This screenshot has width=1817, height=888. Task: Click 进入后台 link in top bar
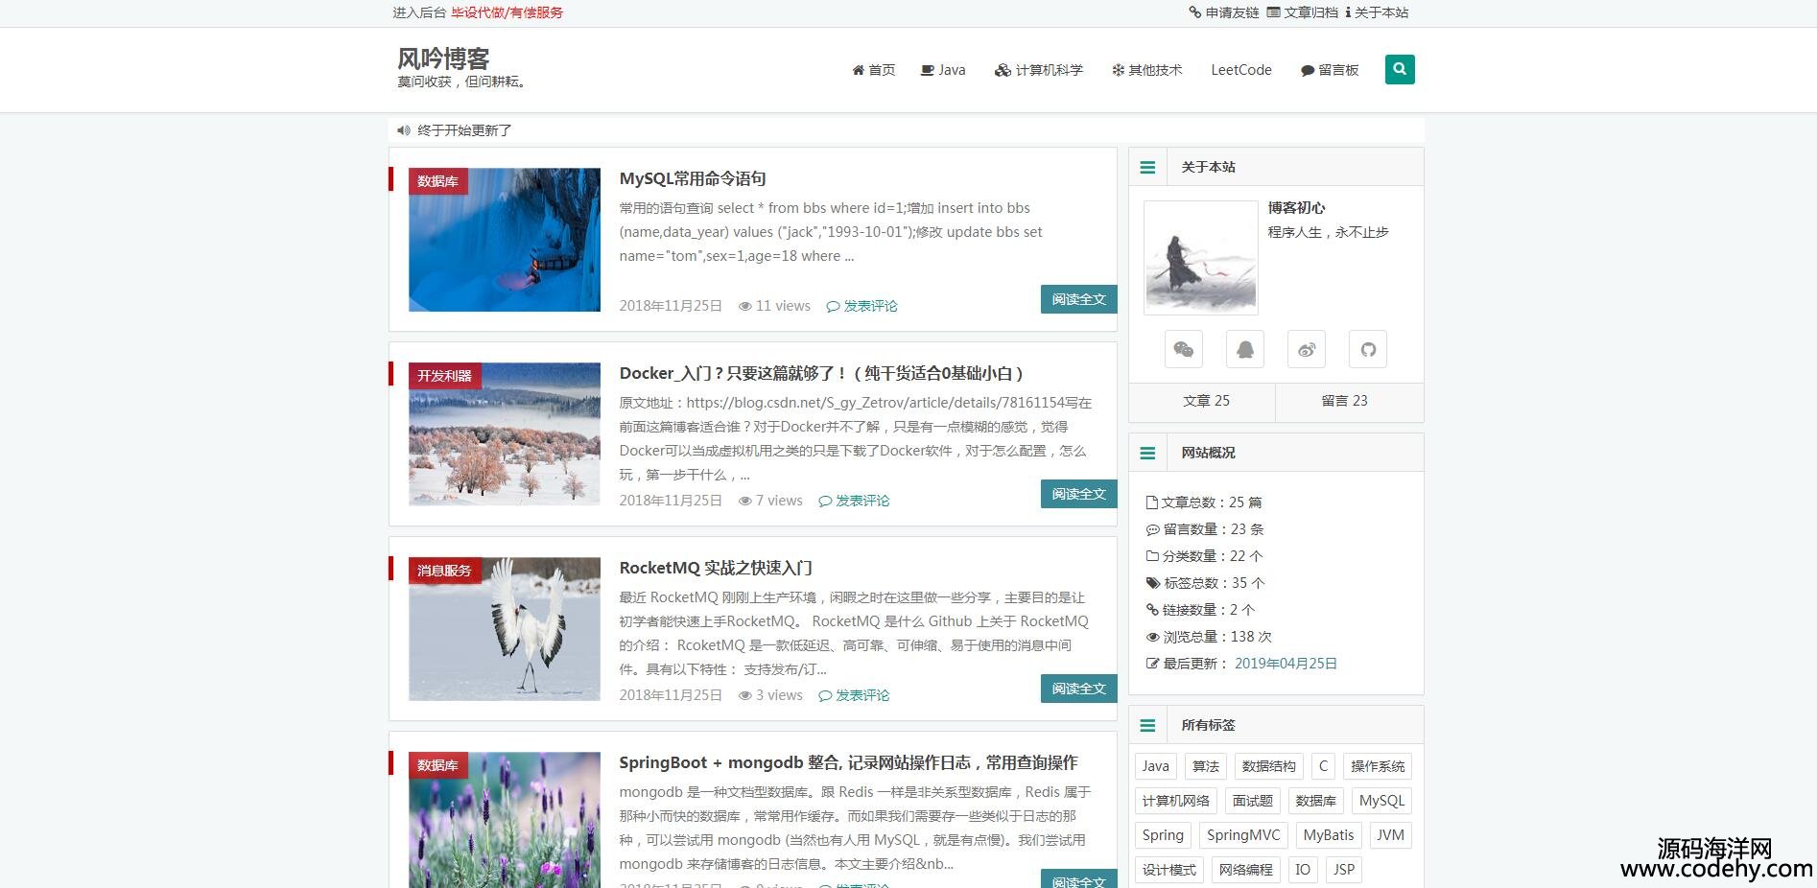[x=419, y=12]
